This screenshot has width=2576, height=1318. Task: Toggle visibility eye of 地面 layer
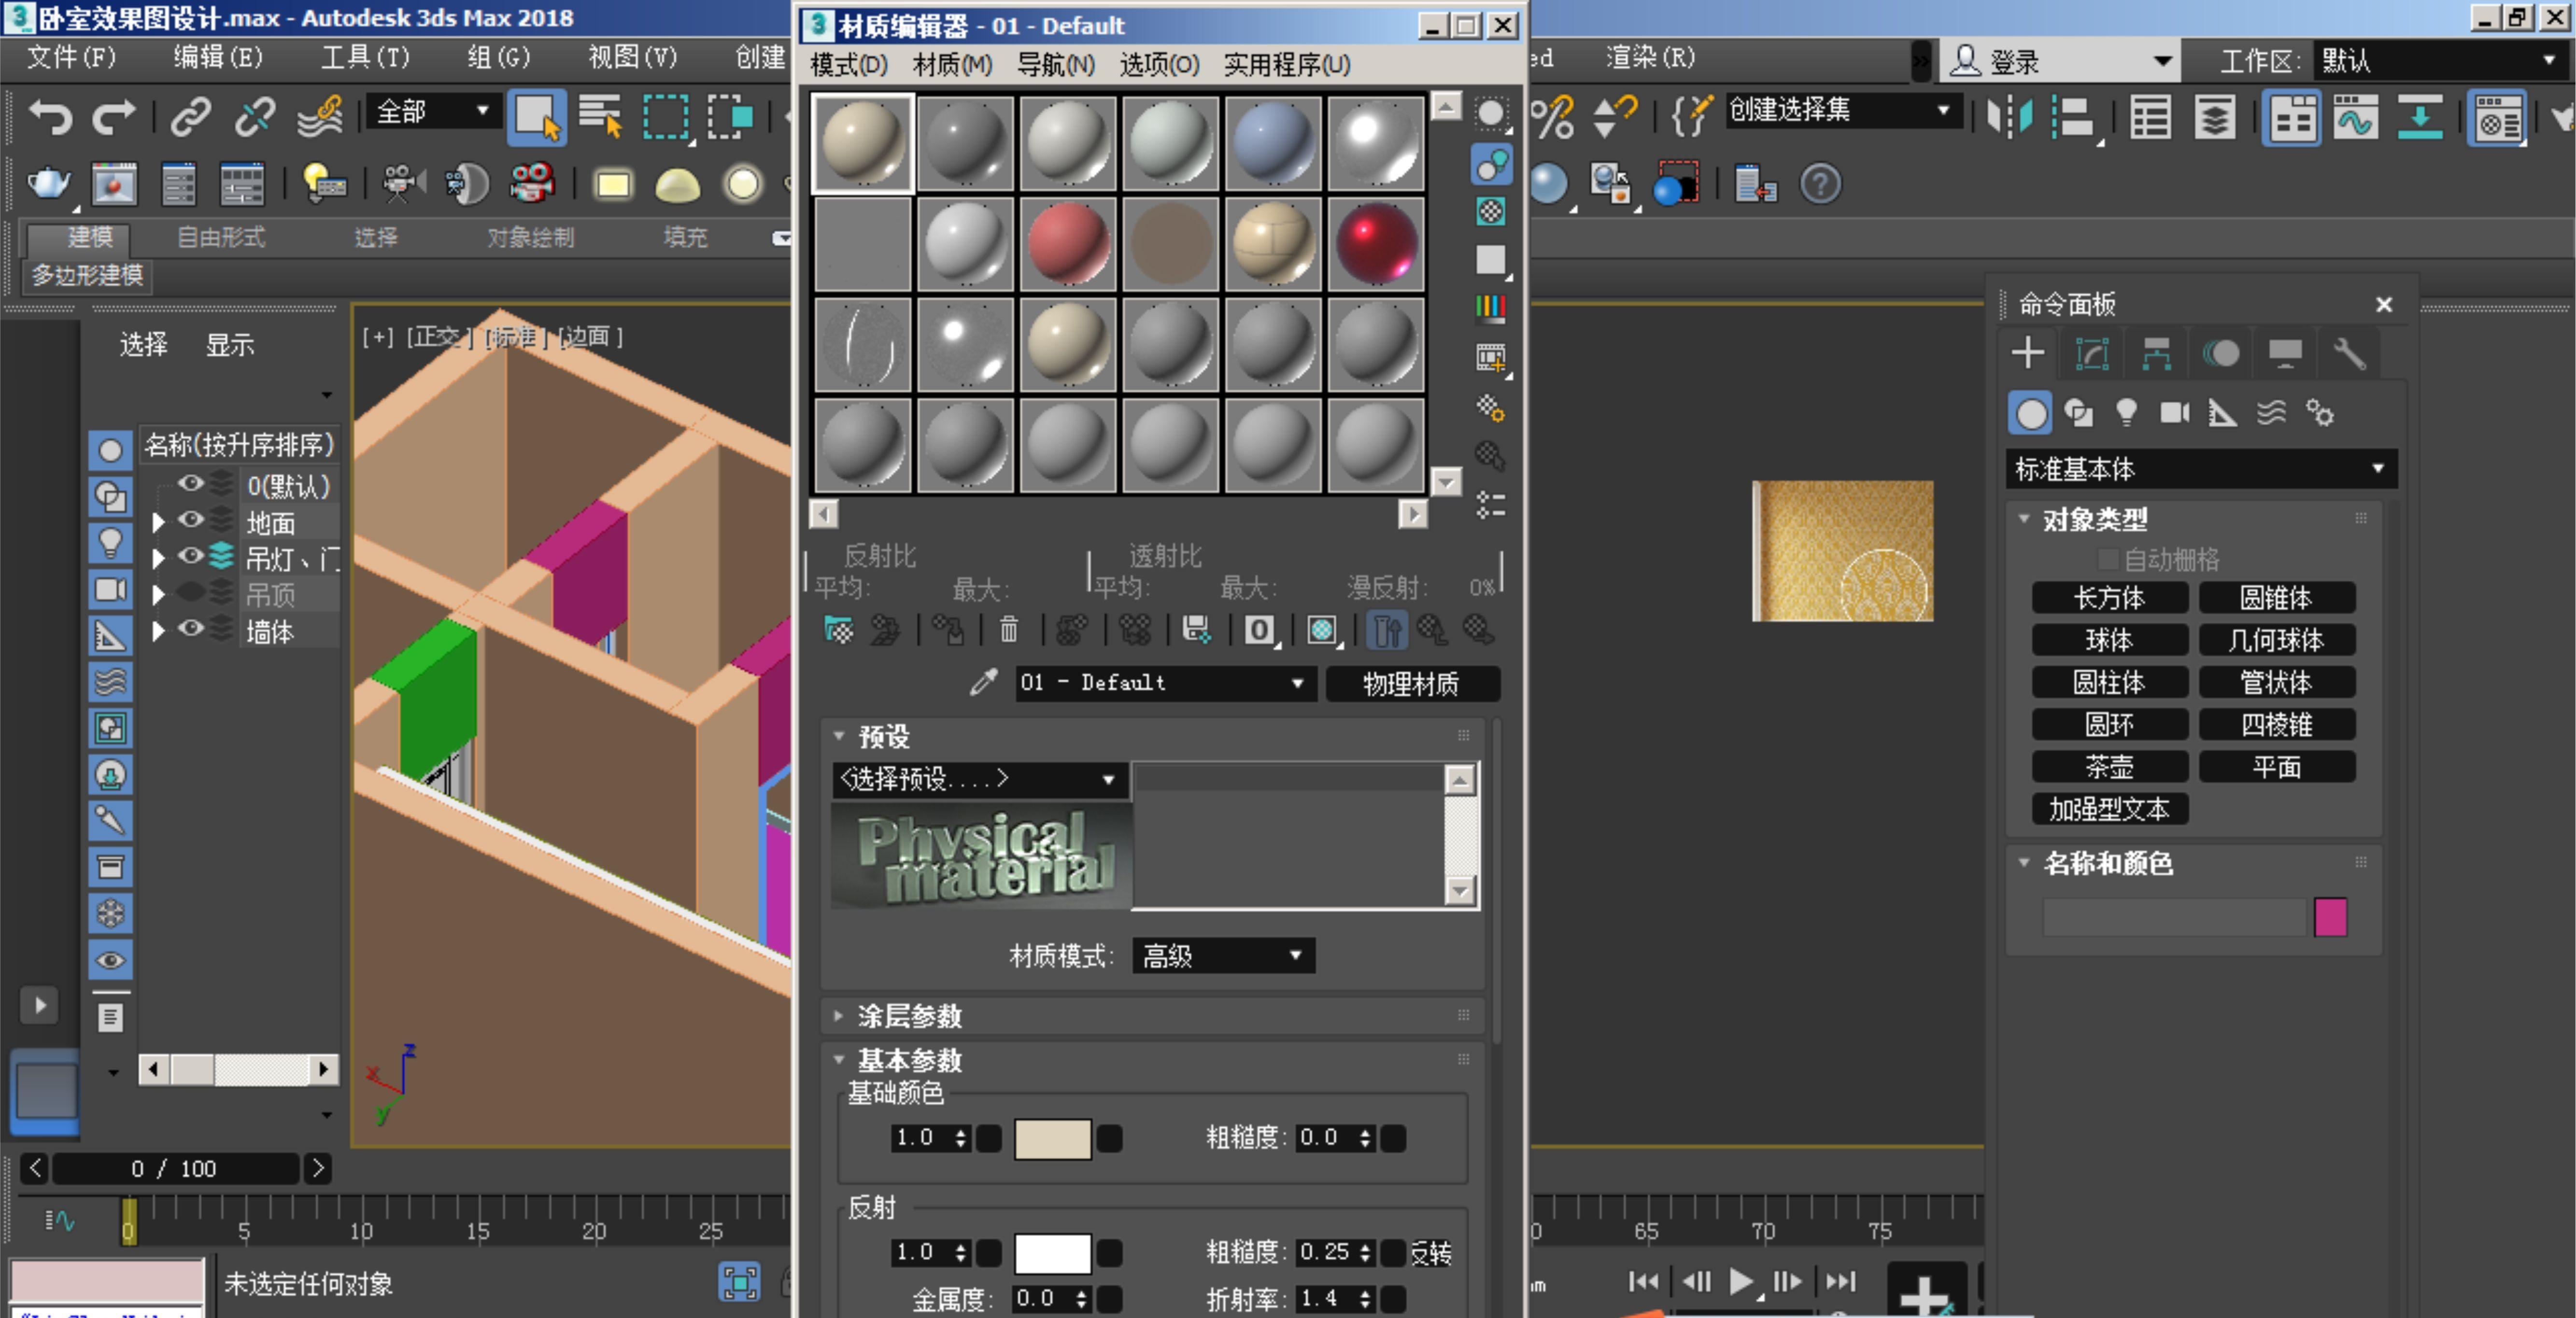[x=191, y=520]
